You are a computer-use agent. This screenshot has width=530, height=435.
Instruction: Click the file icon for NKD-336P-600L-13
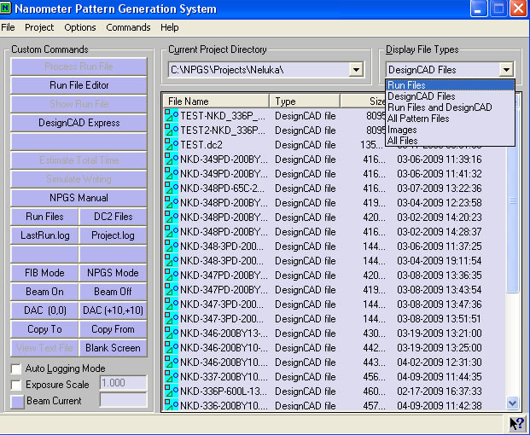pos(171,391)
